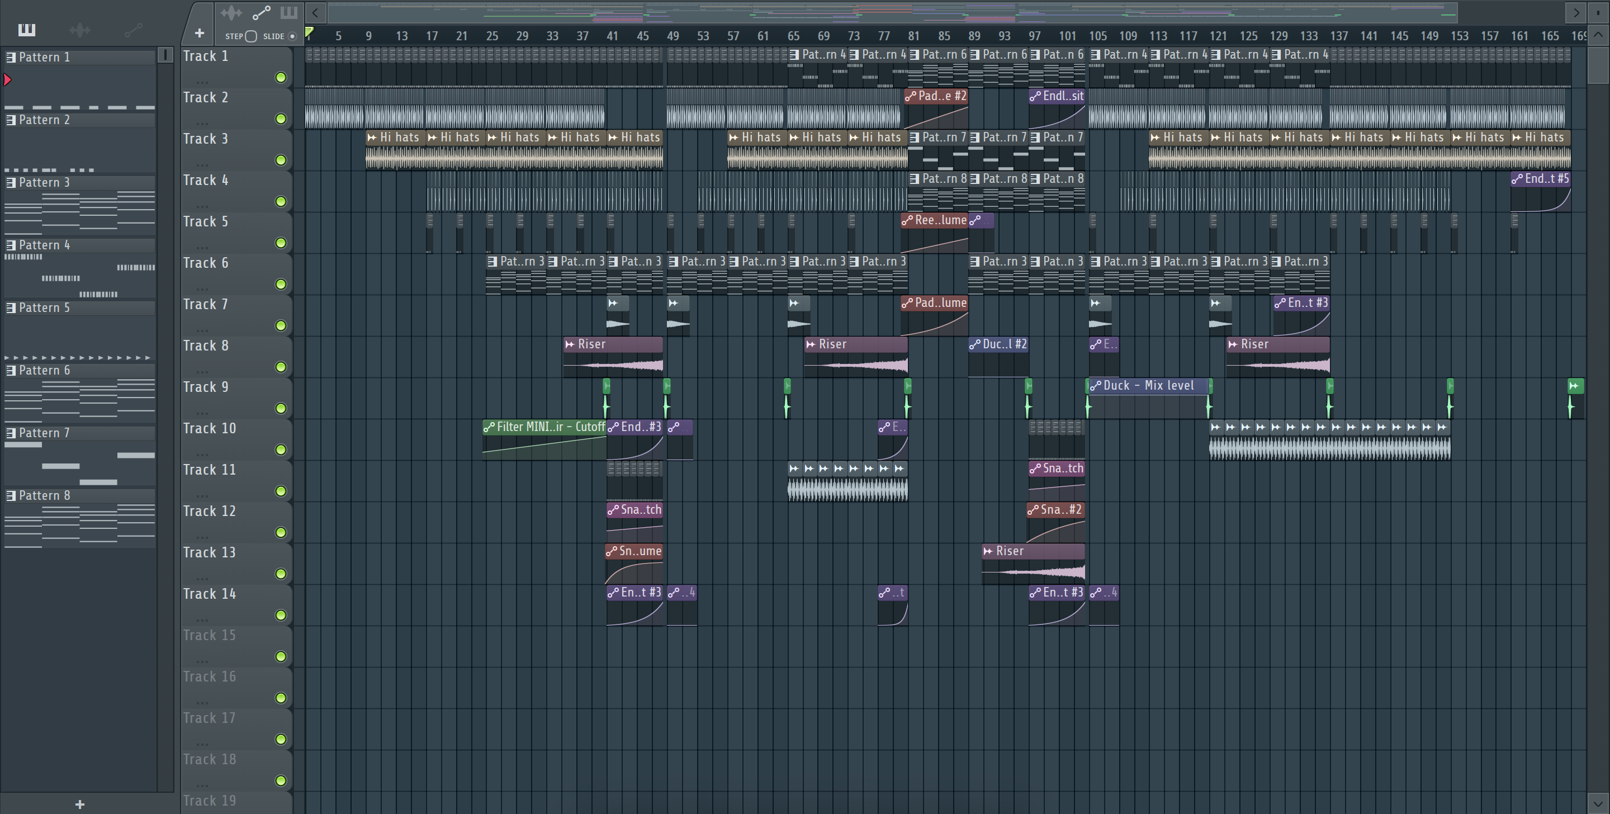The height and width of the screenshot is (814, 1610).
Task: Select the Track 16 header
Action: (236, 688)
